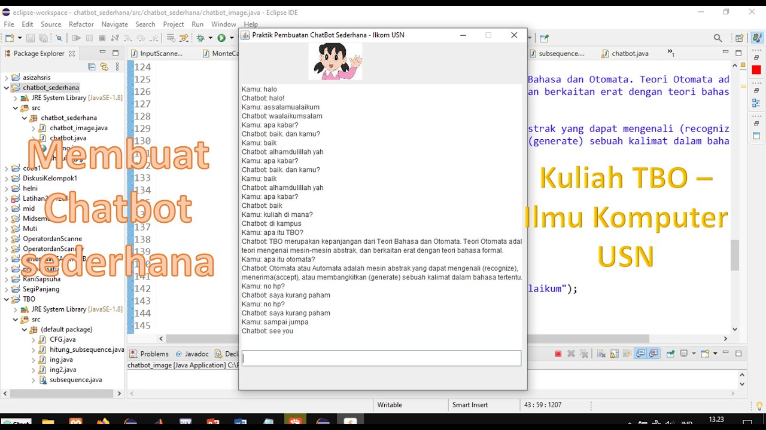
Task: Open the dropdown arrow beside the New icon
Action: pos(19,38)
